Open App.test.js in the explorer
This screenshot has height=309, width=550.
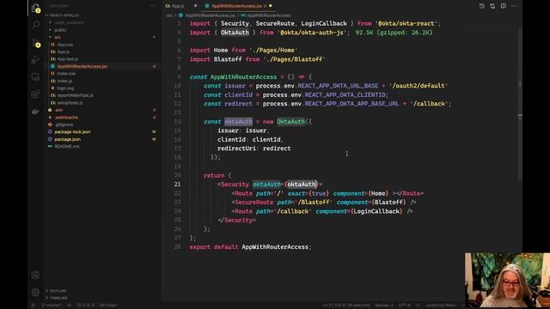(67, 59)
